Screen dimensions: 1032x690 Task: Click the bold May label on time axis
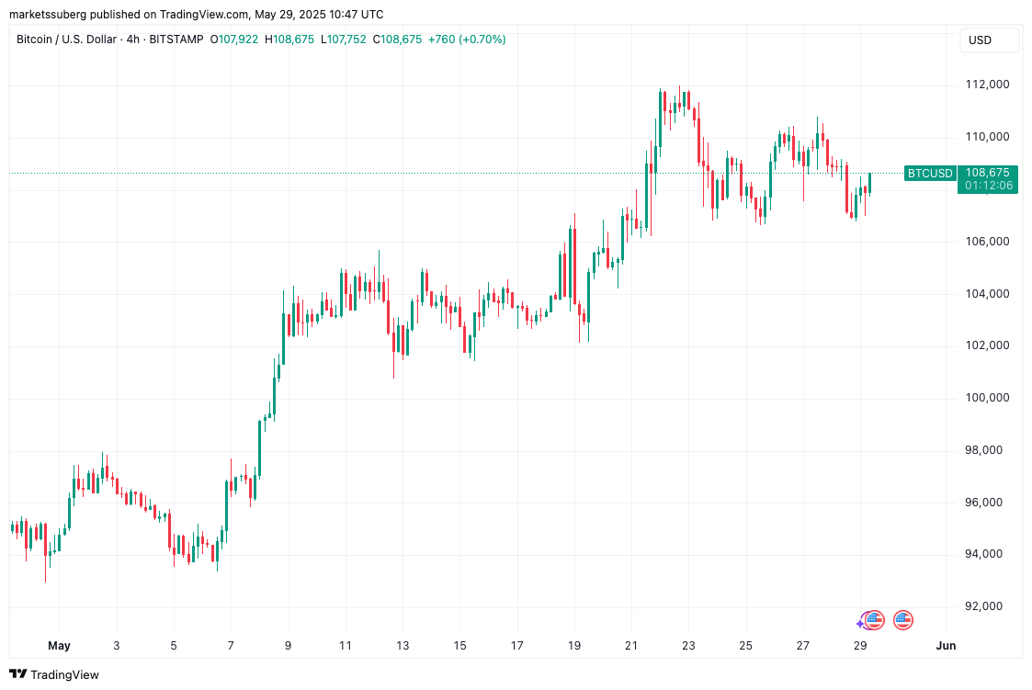[59, 646]
